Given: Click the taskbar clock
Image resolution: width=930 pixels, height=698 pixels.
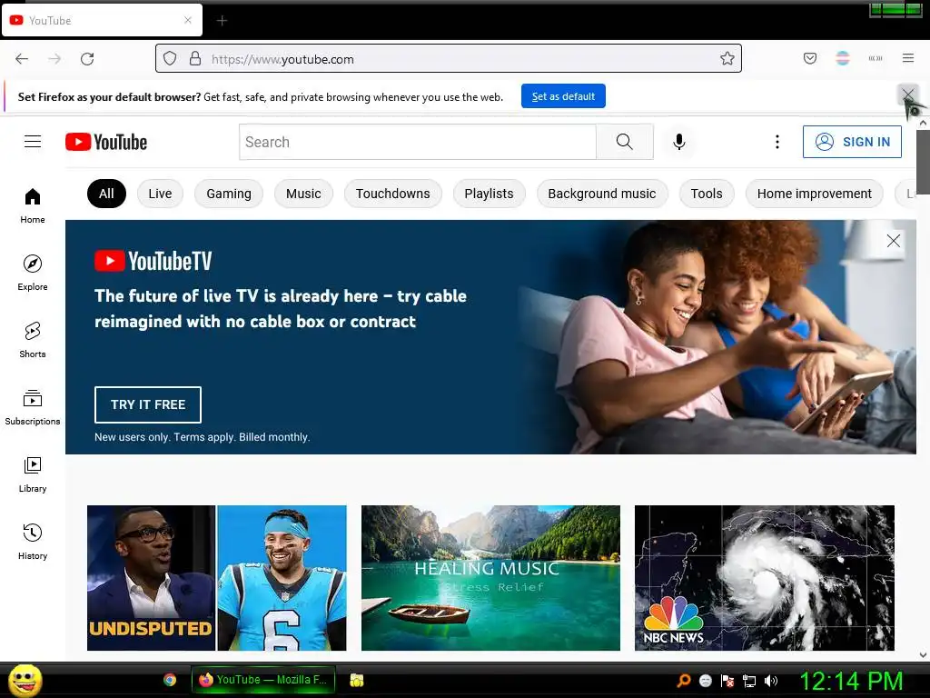Looking at the screenshot, I should pyautogui.click(x=851, y=681).
